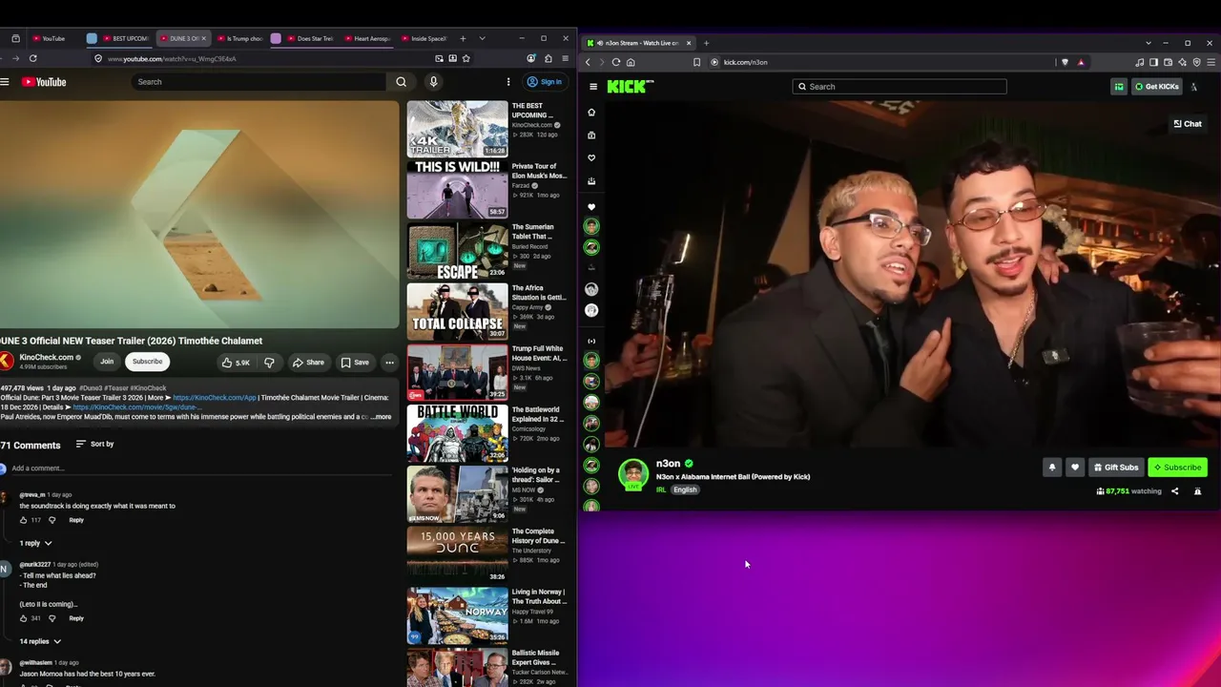Open the KinoCheck.com/App link in description

(215, 398)
